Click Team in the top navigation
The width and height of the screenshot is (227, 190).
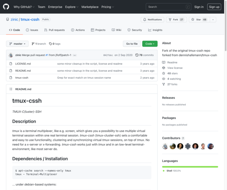41,7
